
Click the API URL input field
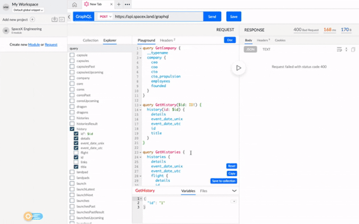click(158, 17)
